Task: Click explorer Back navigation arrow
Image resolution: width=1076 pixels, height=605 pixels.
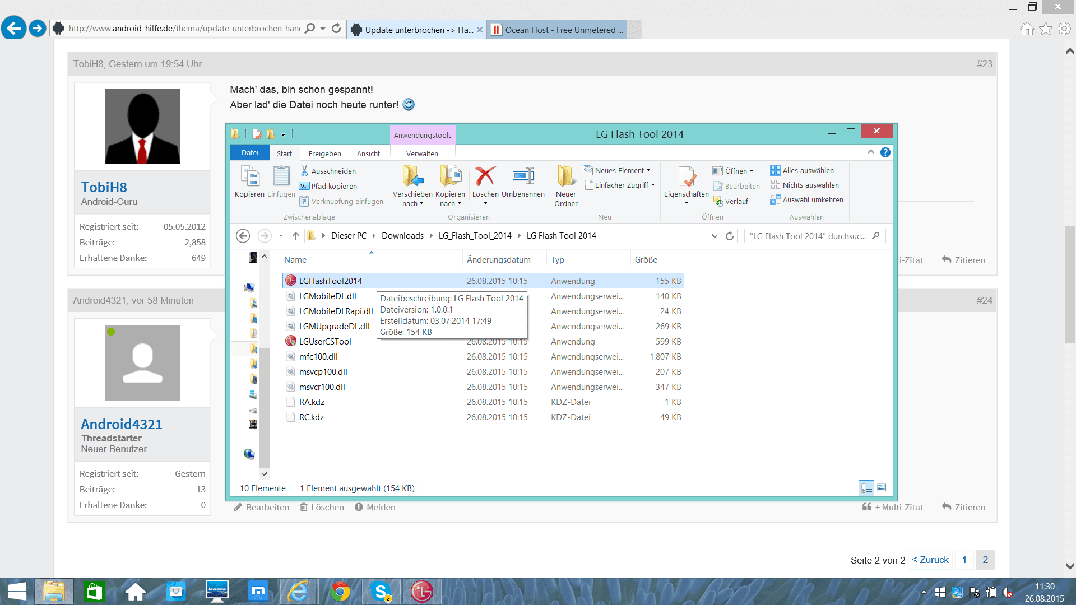Action: (x=243, y=236)
